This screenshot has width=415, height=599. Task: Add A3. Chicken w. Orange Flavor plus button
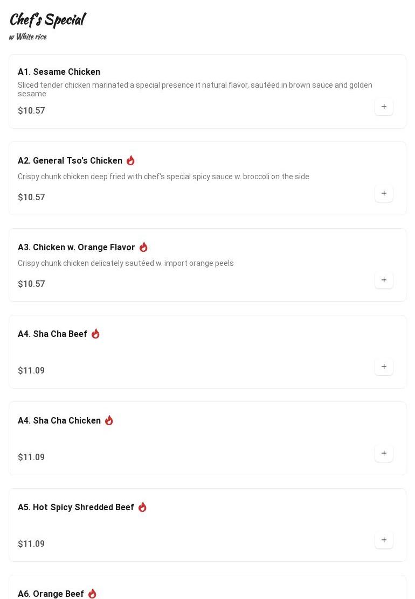[384, 280]
